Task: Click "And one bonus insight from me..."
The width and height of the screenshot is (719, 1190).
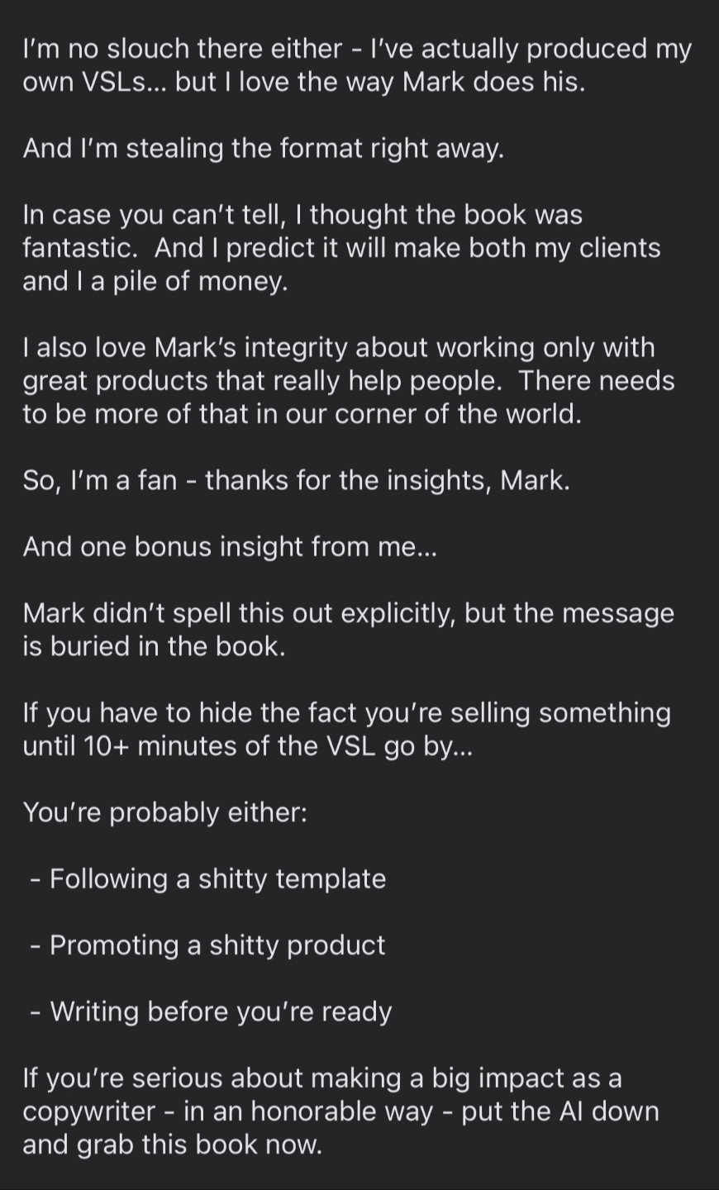Action: pyautogui.click(x=230, y=546)
